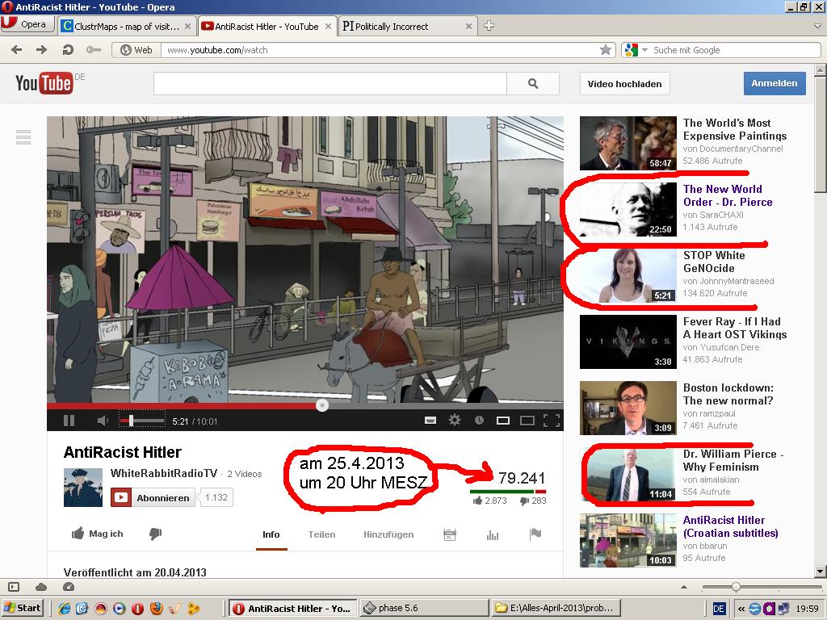
Task: Select the Teilen tab
Action: pyautogui.click(x=321, y=534)
